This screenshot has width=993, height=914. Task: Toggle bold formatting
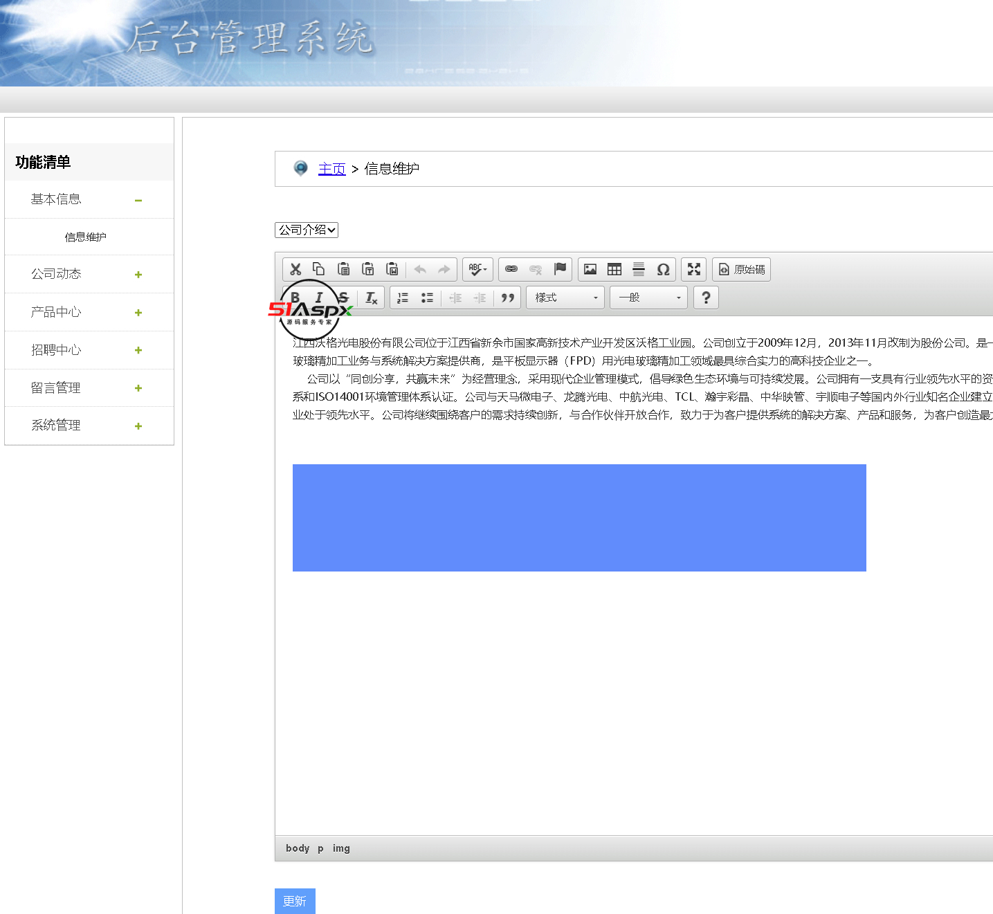(x=295, y=298)
